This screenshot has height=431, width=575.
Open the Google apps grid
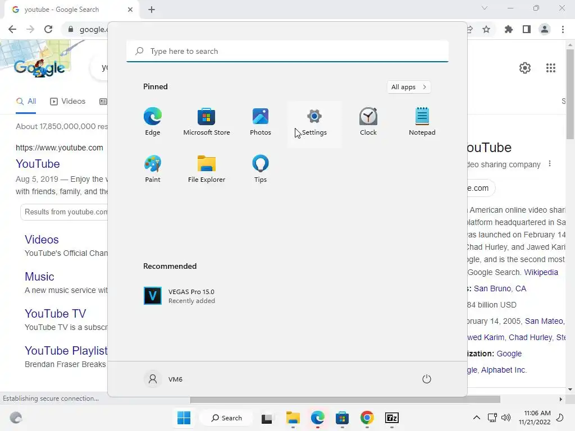tap(551, 68)
